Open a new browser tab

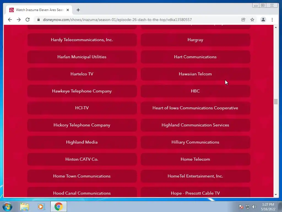[x=78, y=10]
